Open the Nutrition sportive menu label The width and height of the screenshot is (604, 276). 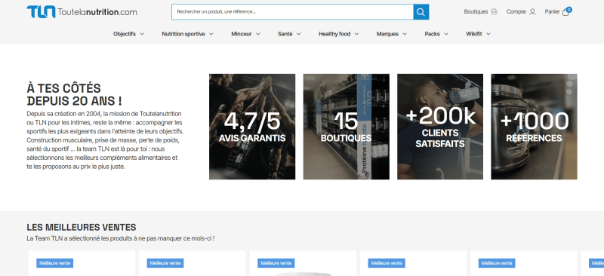183,34
